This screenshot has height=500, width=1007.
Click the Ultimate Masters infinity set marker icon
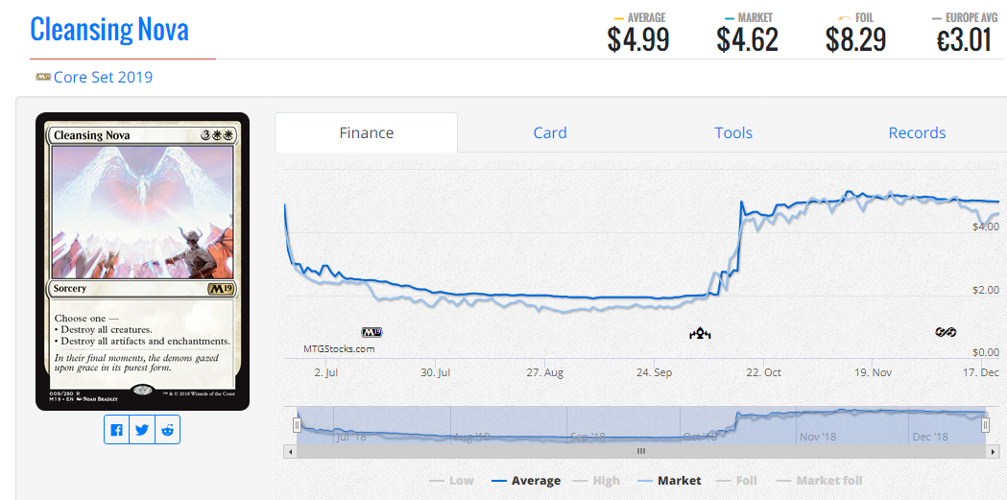pyautogui.click(x=946, y=332)
